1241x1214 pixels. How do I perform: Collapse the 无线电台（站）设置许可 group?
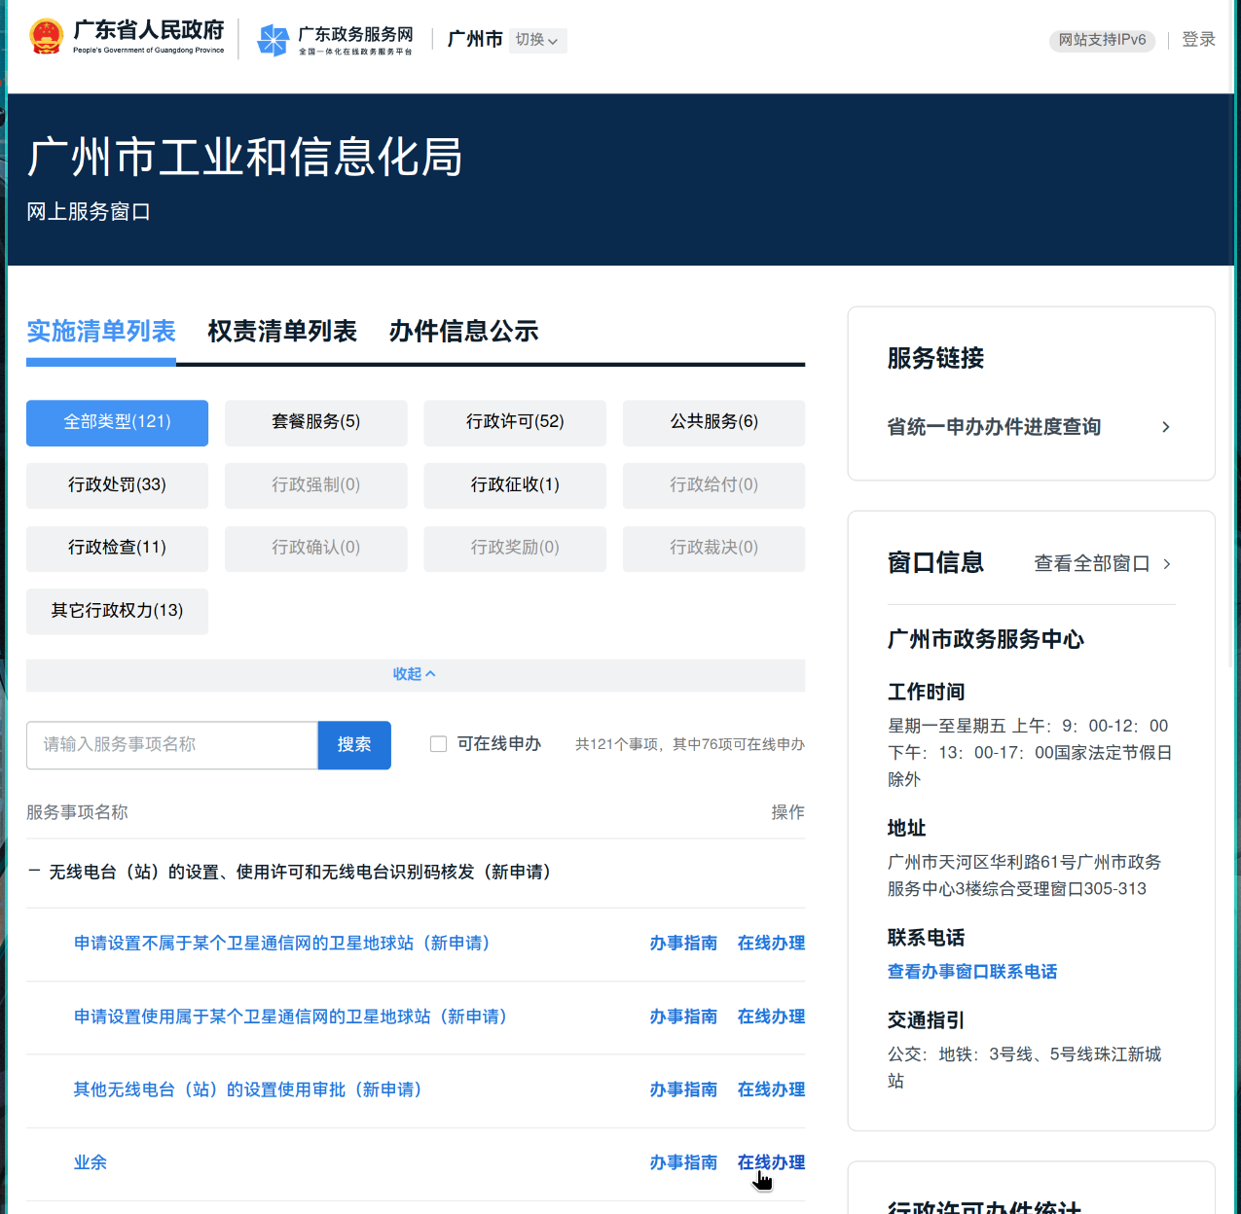(x=32, y=872)
